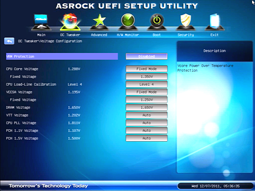Click the CPU PLL 1.811V reading

click(x=74, y=123)
